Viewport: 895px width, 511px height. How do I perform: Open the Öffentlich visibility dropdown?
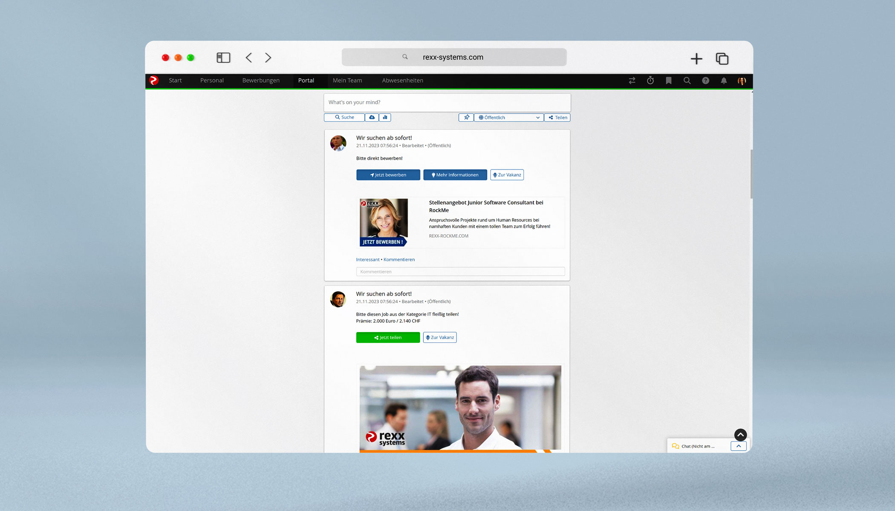click(508, 117)
